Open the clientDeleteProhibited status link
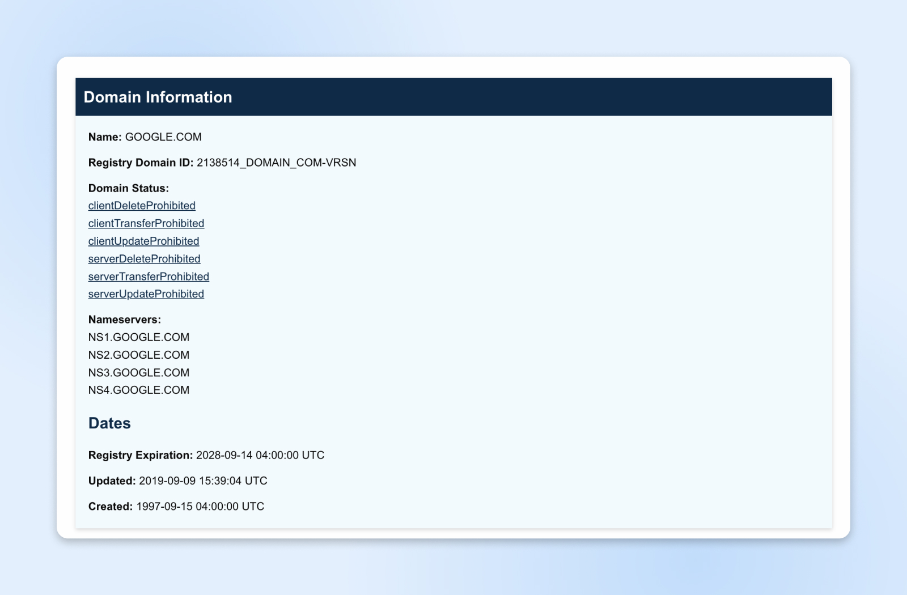 pyautogui.click(x=142, y=206)
